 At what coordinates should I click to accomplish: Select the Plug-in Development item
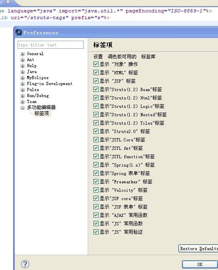click(x=50, y=84)
